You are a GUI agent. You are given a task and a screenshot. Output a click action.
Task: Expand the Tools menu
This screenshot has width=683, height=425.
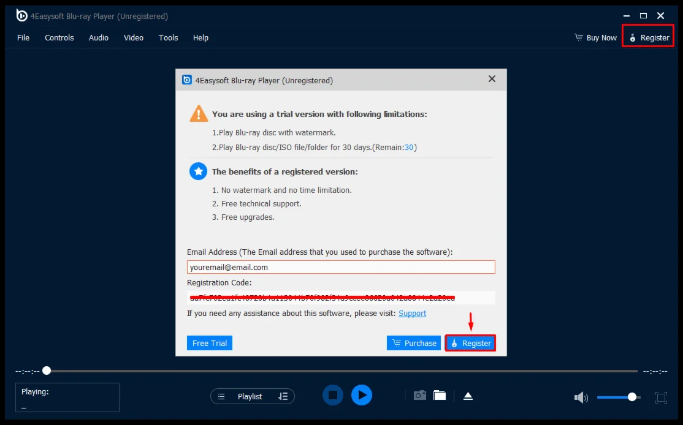tap(169, 37)
